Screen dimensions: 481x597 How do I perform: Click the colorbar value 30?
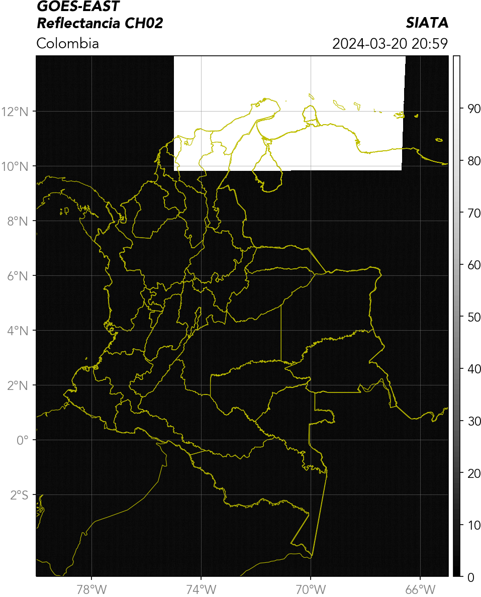click(474, 421)
